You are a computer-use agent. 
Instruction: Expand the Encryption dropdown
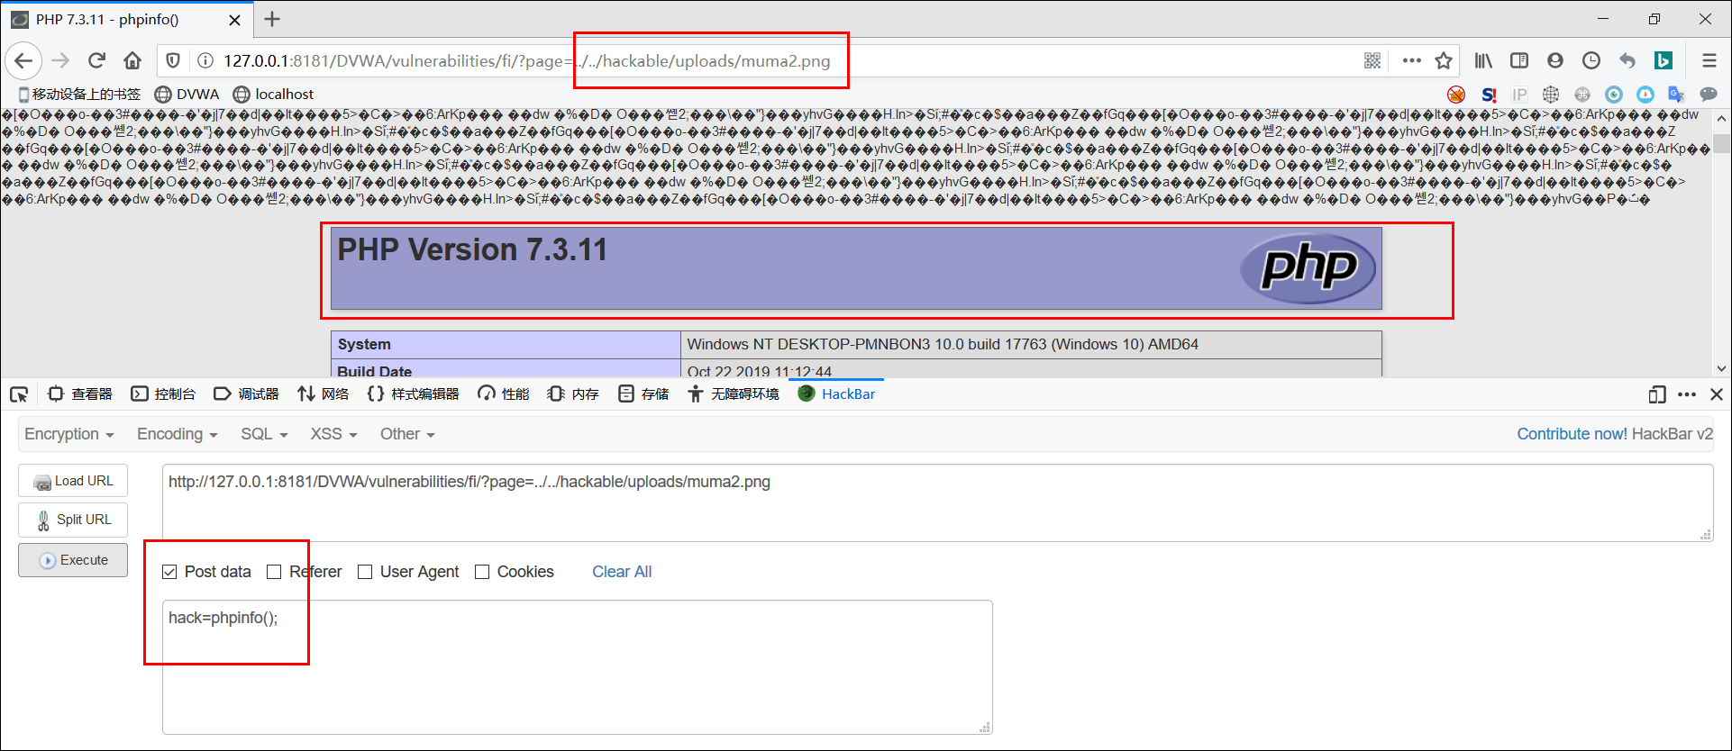tap(69, 434)
